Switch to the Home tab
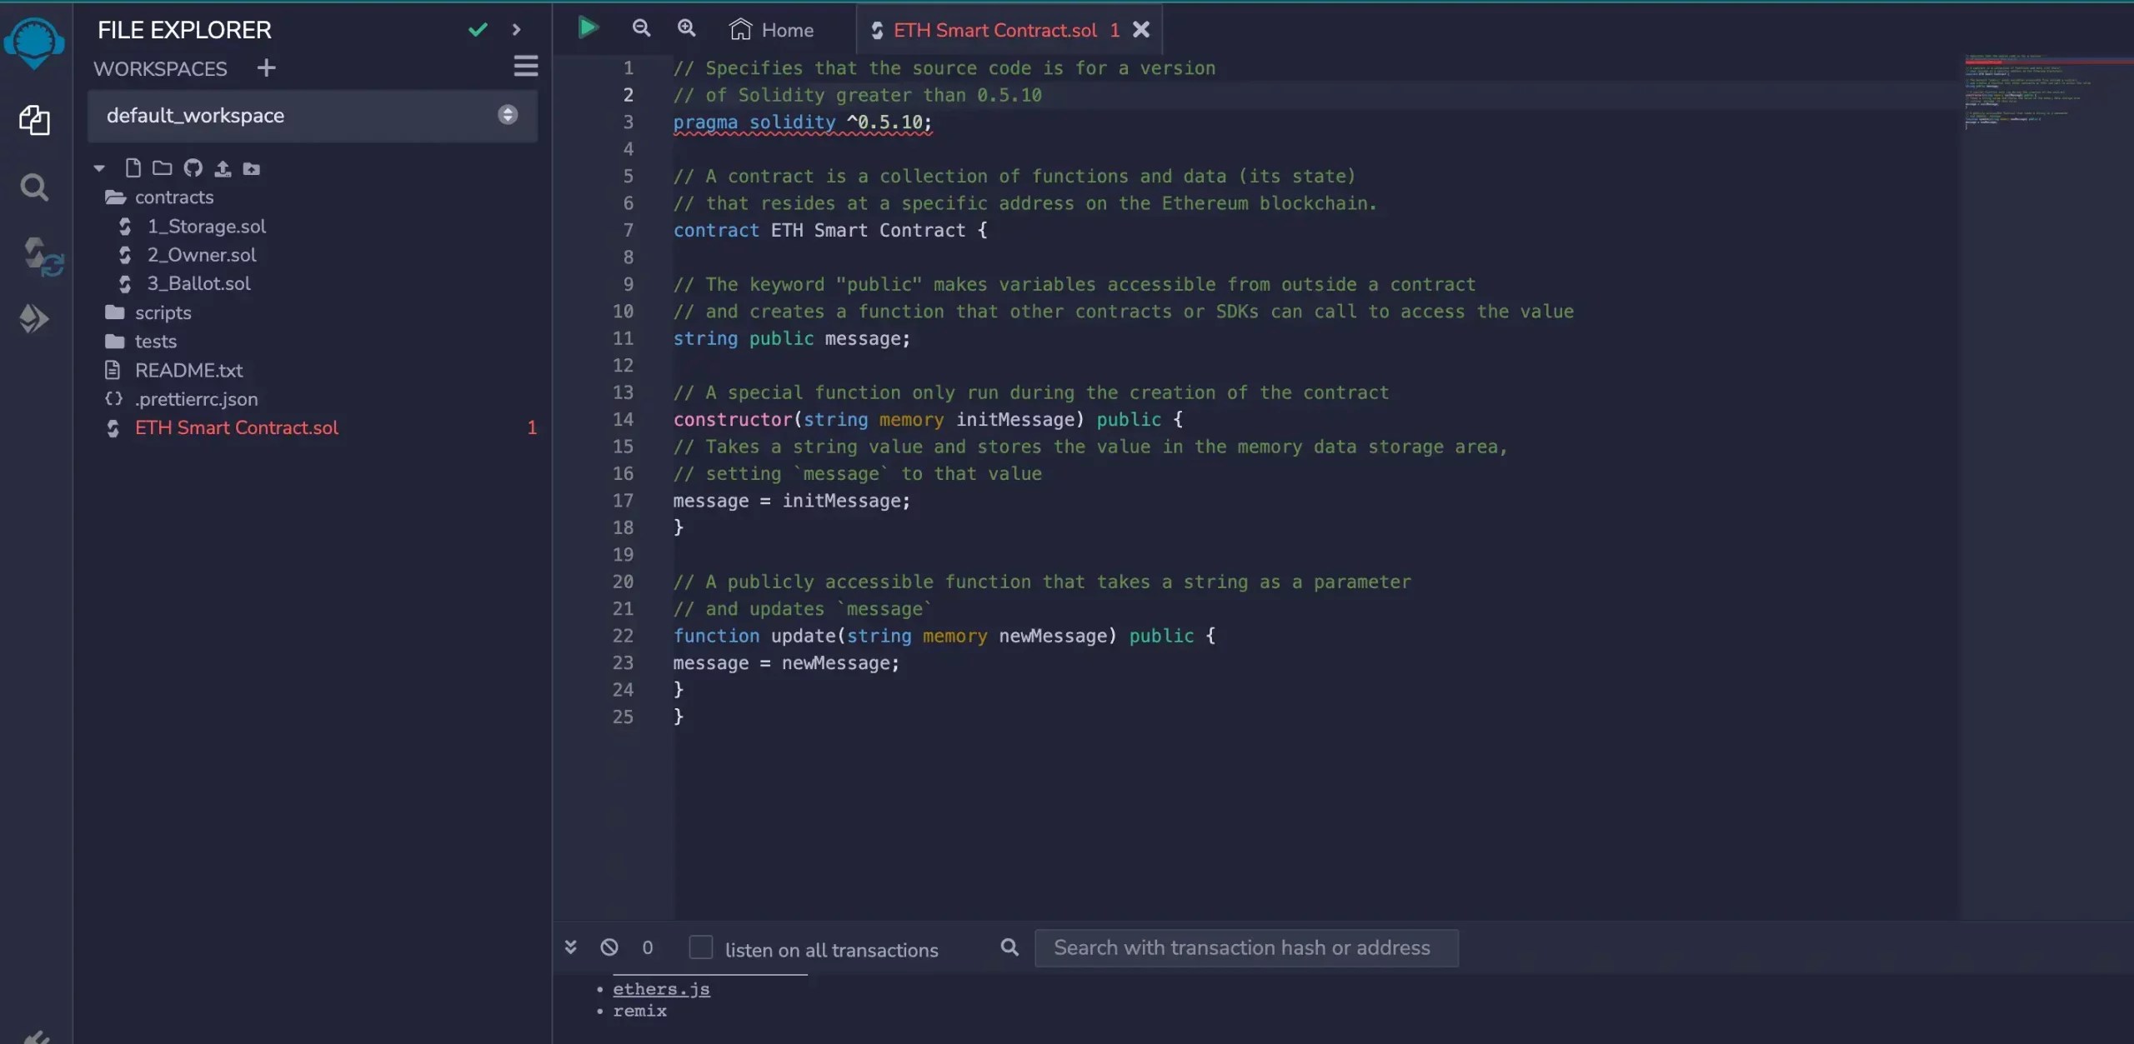 [x=771, y=29]
